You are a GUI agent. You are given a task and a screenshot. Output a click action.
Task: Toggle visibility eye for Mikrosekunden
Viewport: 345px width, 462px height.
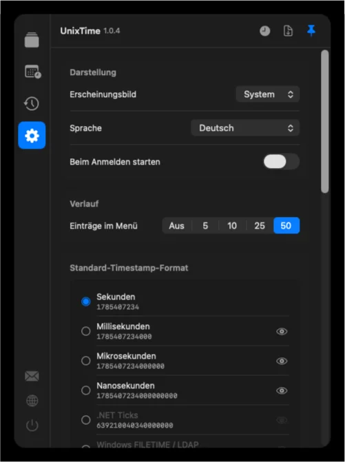[282, 361]
